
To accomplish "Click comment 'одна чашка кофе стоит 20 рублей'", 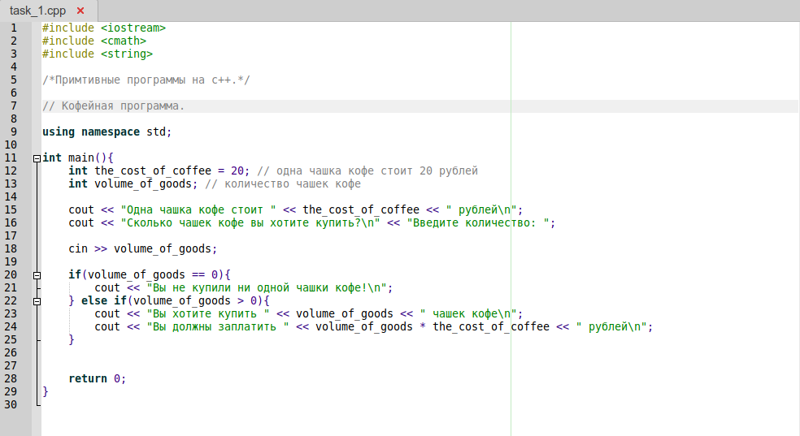I will pyautogui.click(x=367, y=171).
